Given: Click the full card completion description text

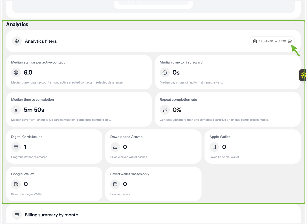Looking at the screenshot, I should click(61, 120).
